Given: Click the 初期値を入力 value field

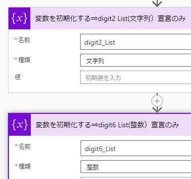Looking at the screenshot, I should 136,77.
